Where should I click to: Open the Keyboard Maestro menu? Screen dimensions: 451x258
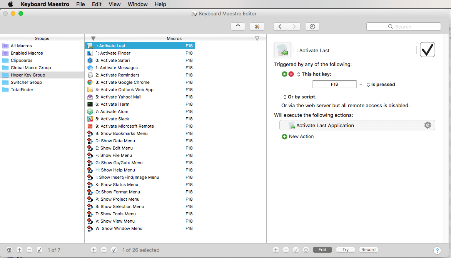[45, 4]
